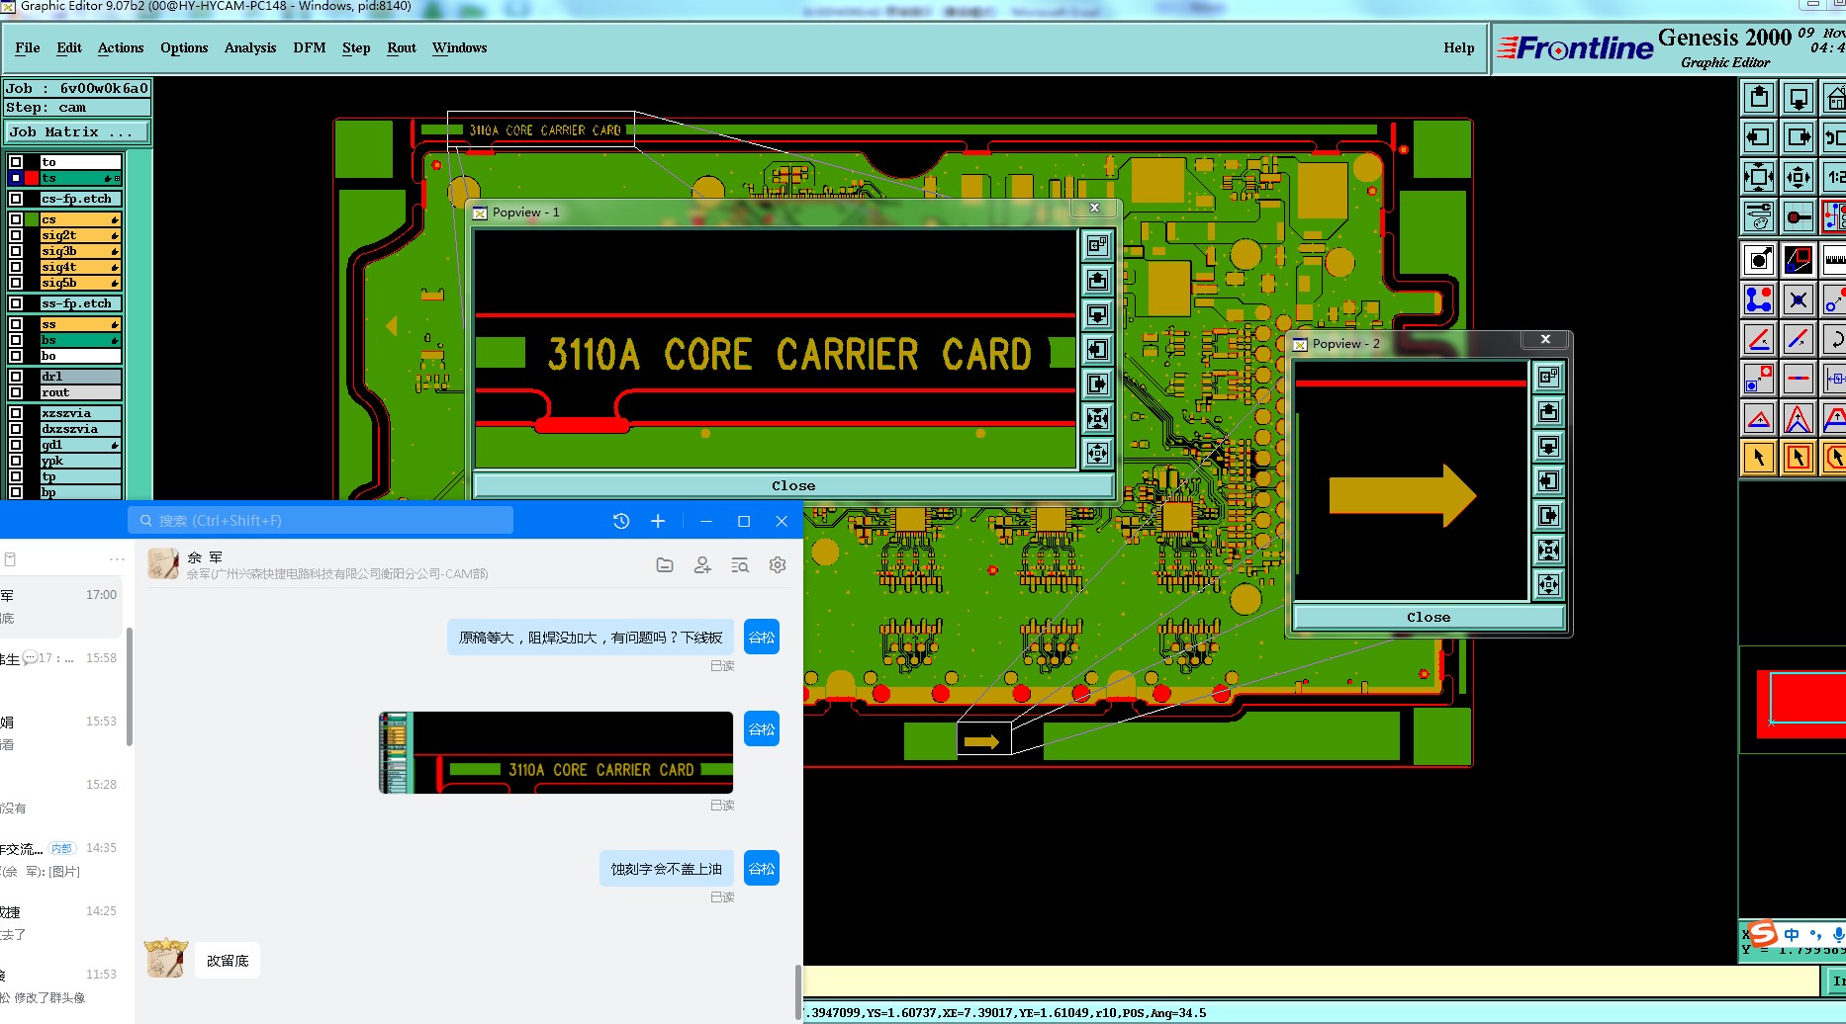This screenshot has width=1846, height=1024.
Task: Click the blue-red connected nodes tool icon
Action: click(x=1759, y=299)
